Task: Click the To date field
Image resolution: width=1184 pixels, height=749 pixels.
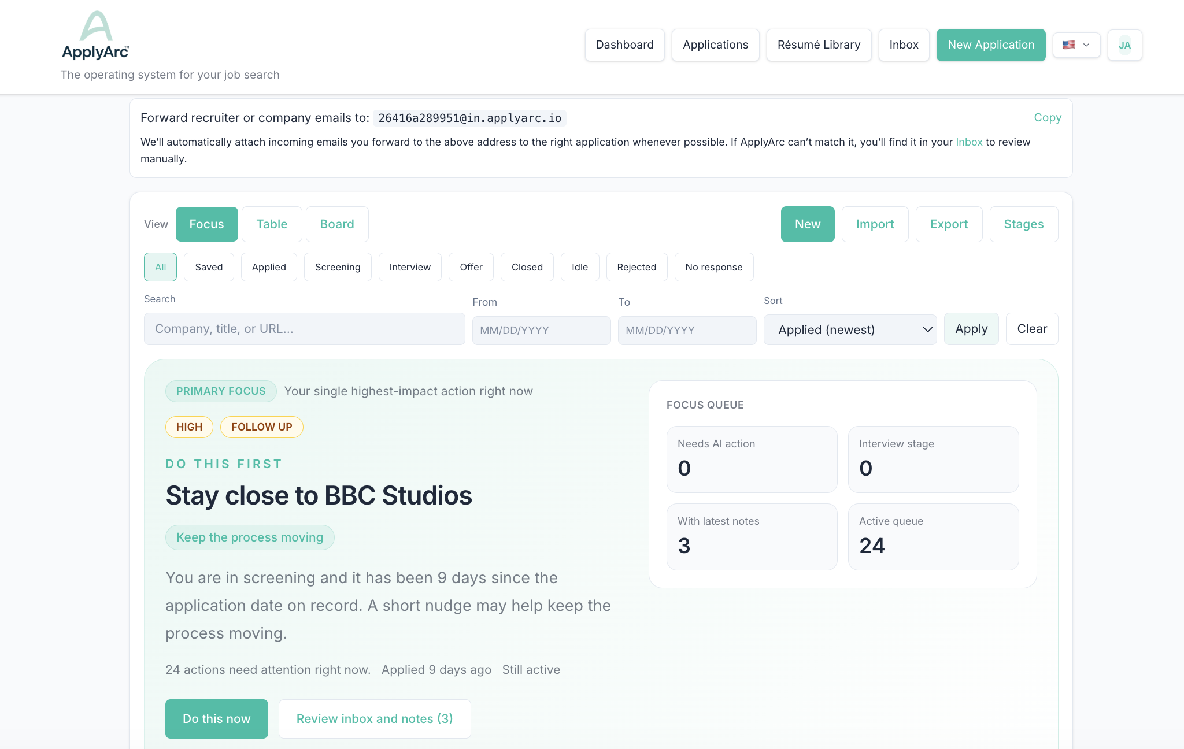Action: tap(687, 331)
